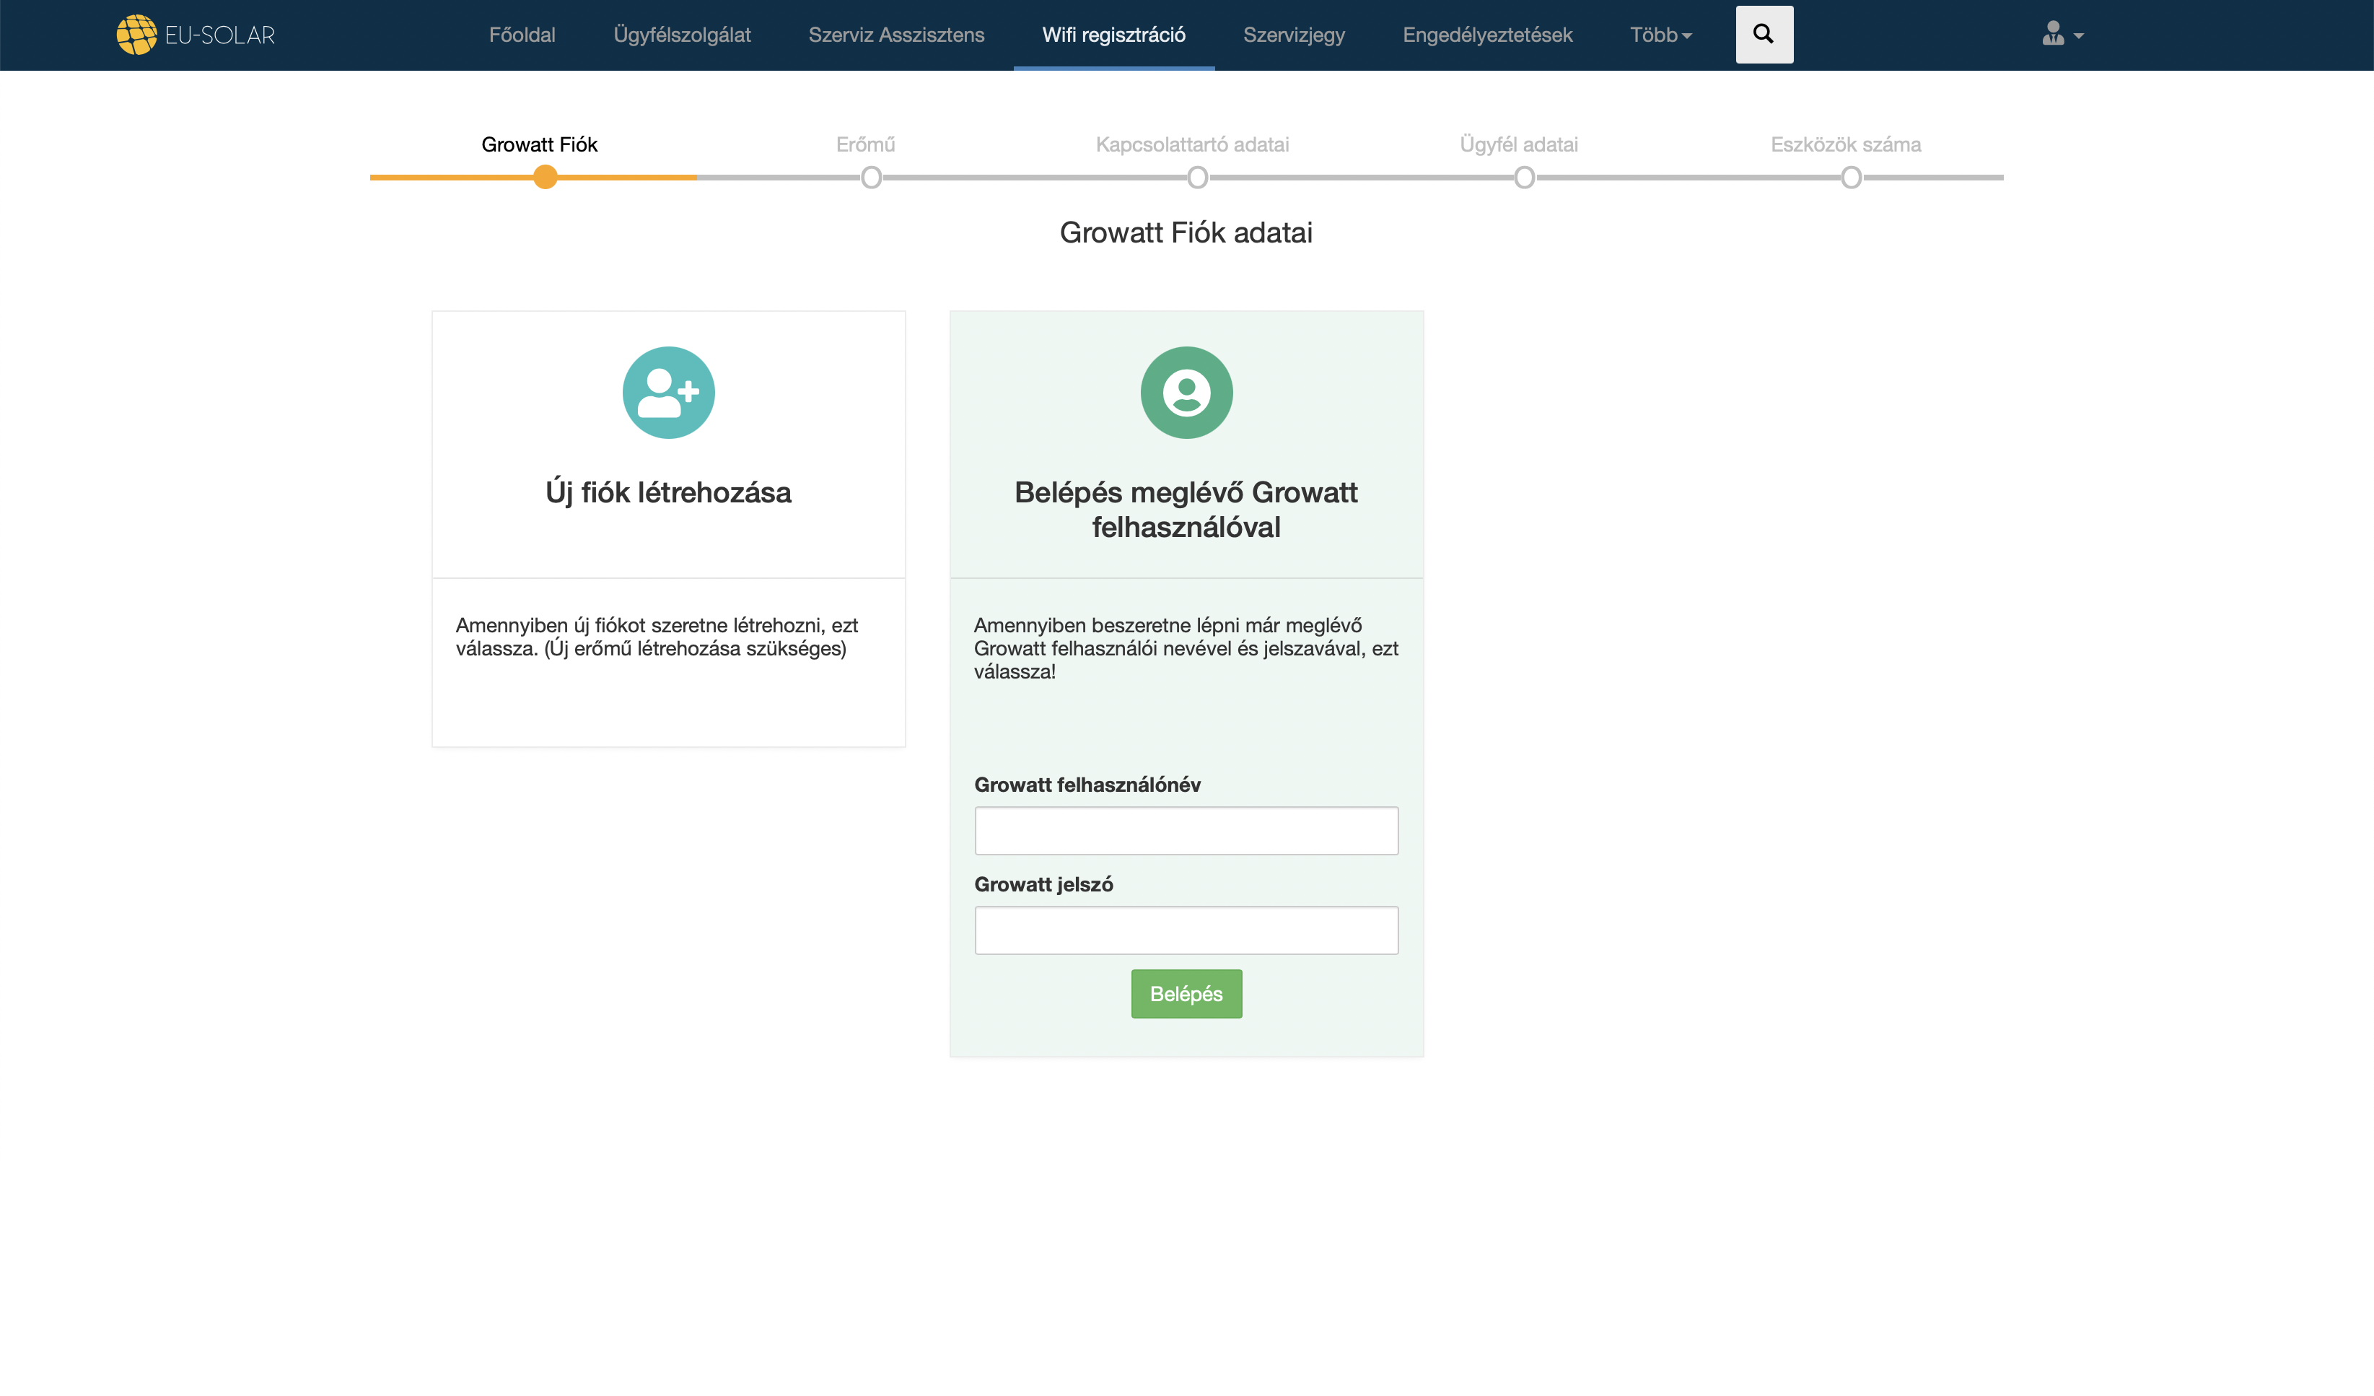
Task: Click the green existing-user avatar icon
Action: click(1186, 393)
